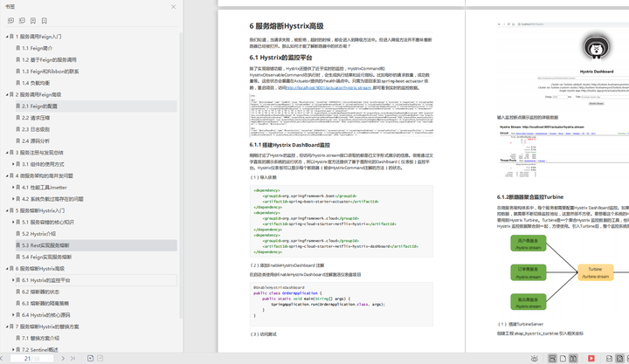Toggle two-page view mode
The image size is (629, 364).
tap(574, 359)
